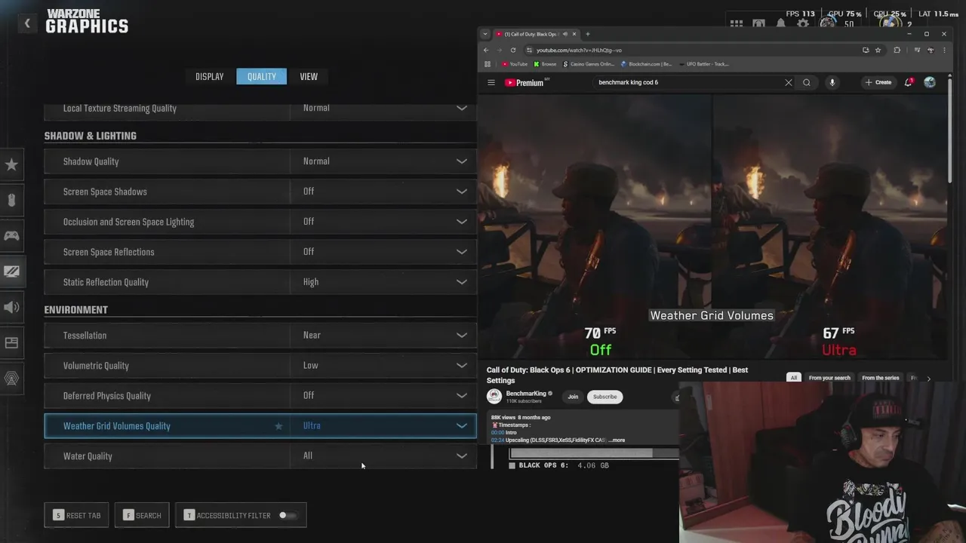Expand Water Quality dropdown
Screen dimensions: 966x543
[x=461, y=456]
